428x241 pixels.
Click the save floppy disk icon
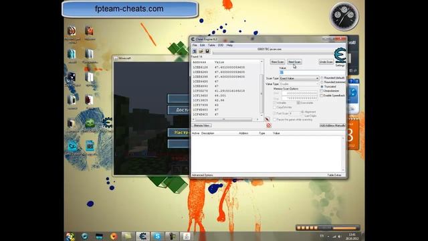[x=207, y=51]
